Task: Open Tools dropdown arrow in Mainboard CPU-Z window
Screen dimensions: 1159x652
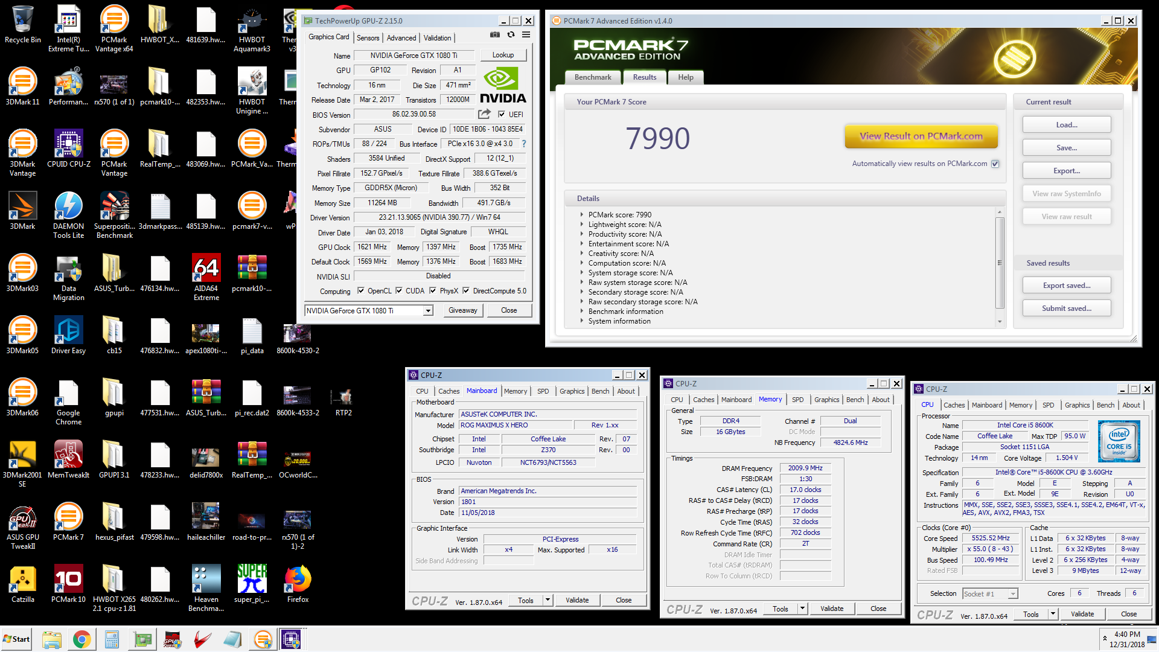Action: (548, 600)
